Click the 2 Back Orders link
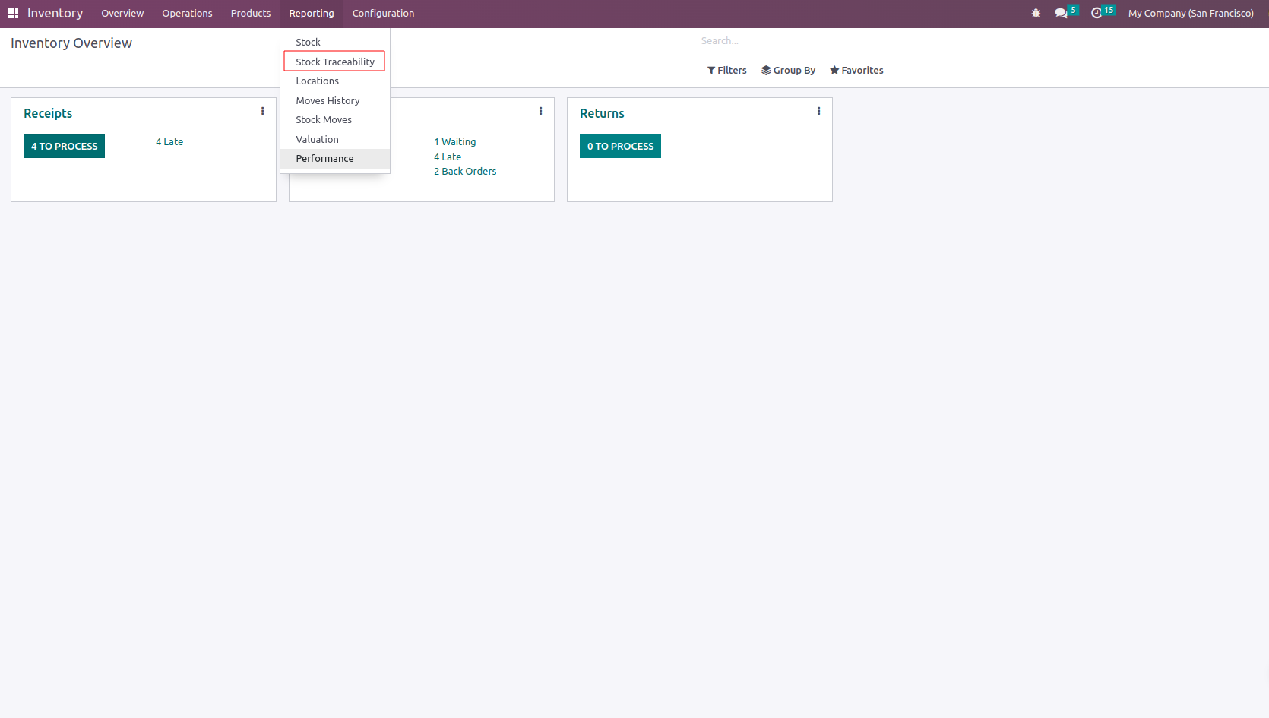Screen dimensions: 1269x718 coord(465,172)
